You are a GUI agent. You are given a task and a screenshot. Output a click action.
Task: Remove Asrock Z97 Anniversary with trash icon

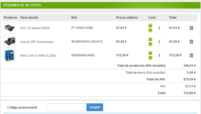pyautogui.click(x=191, y=41)
